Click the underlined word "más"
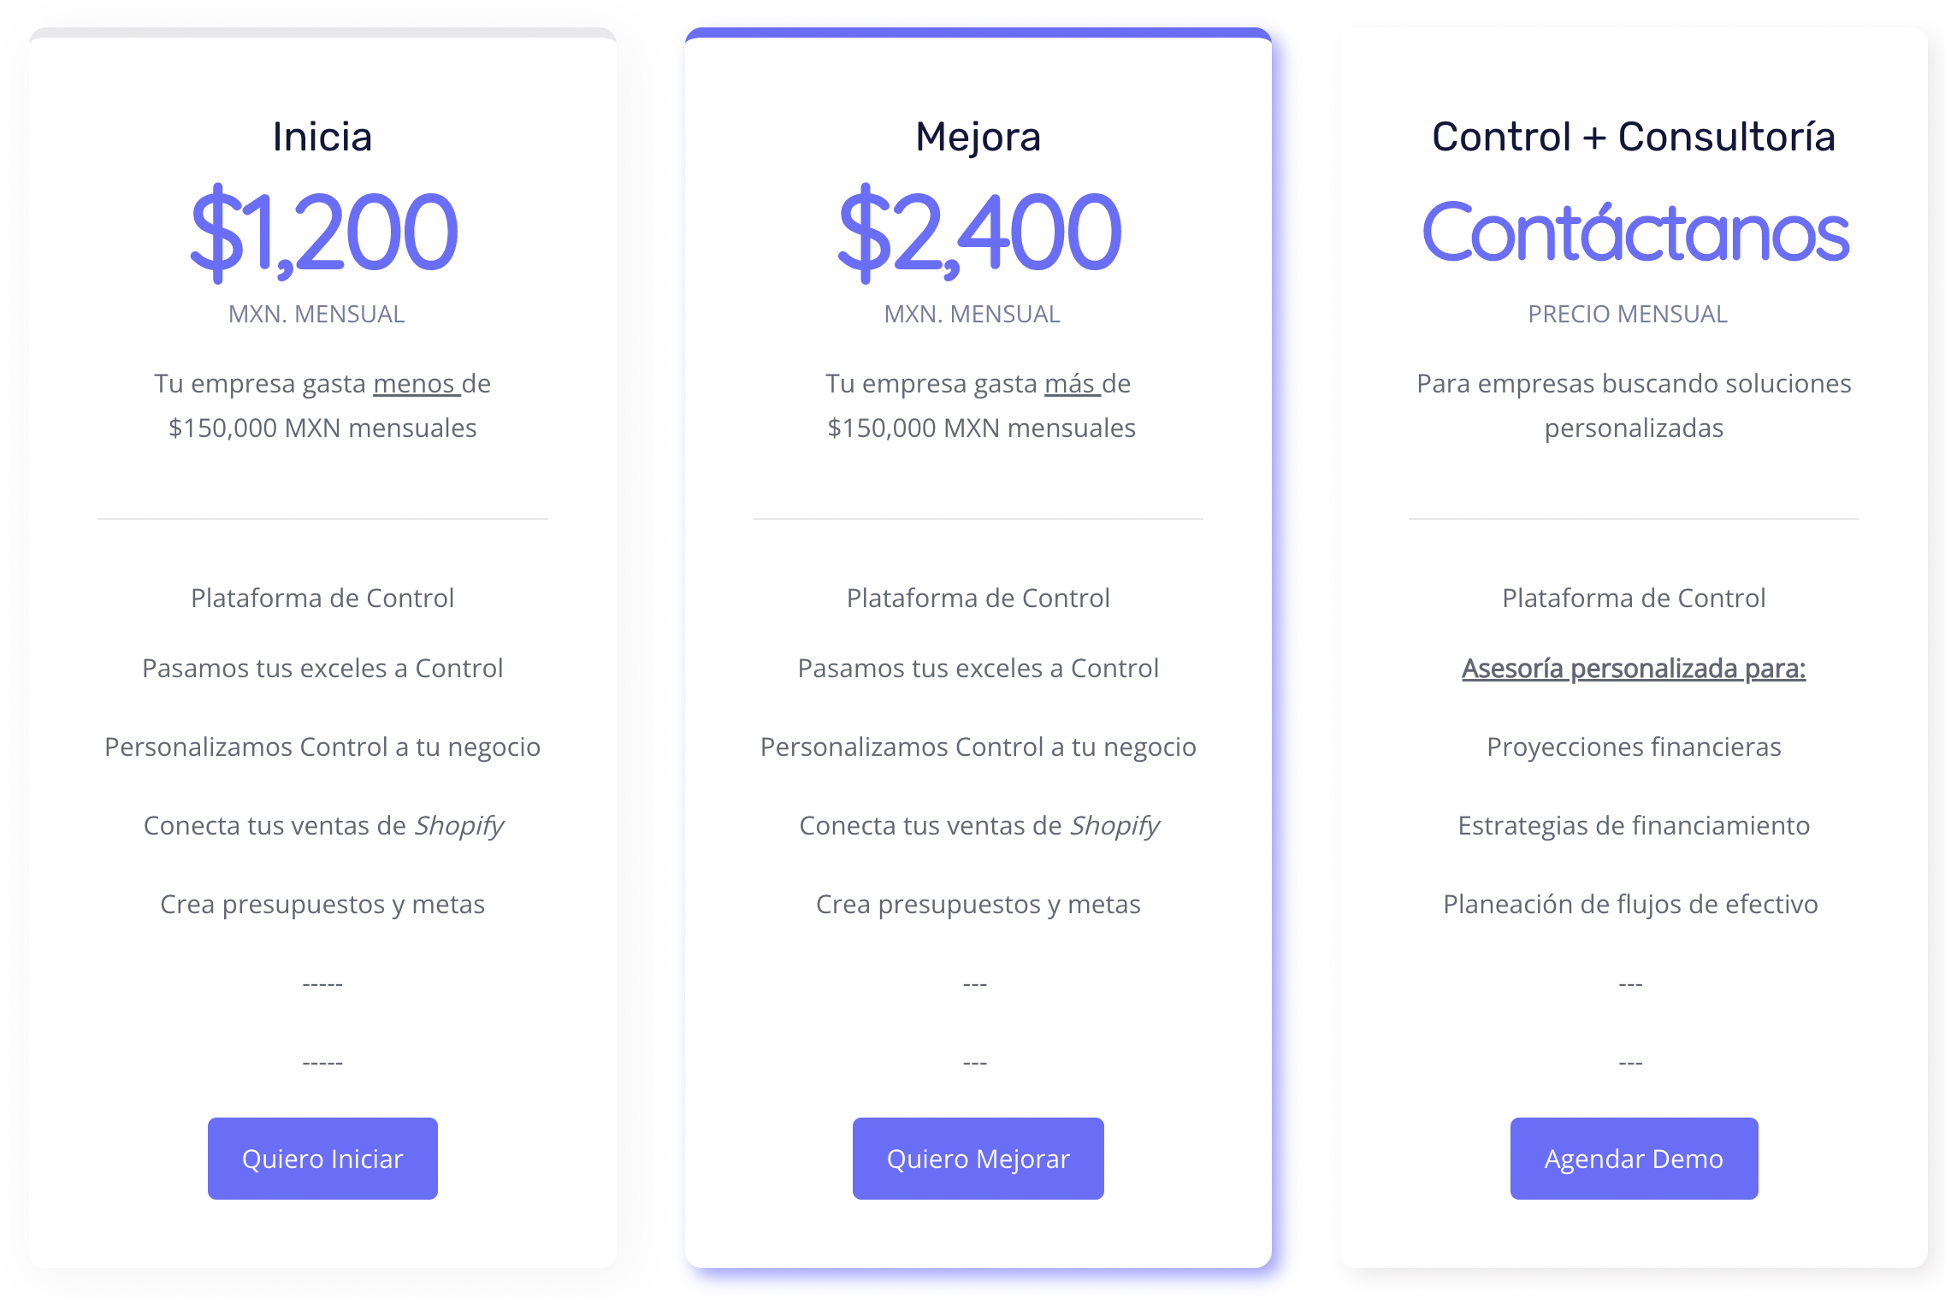The width and height of the screenshot is (1945, 1298). (1069, 383)
